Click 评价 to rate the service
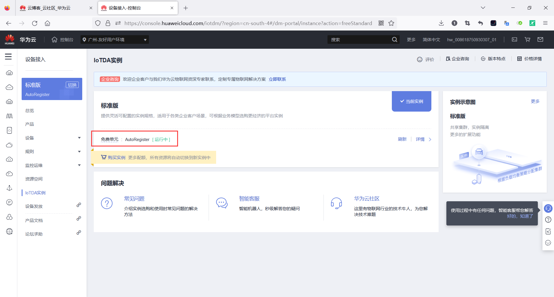 (x=426, y=59)
